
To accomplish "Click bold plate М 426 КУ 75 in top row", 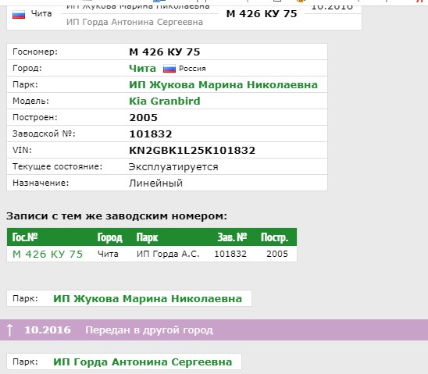I will coord(262,13).
